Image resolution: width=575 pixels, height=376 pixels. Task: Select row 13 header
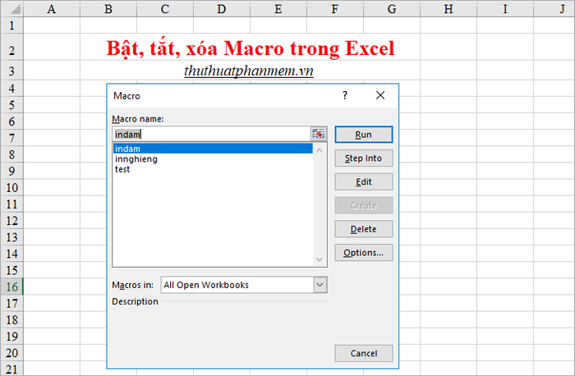click(x=11, y=237)
